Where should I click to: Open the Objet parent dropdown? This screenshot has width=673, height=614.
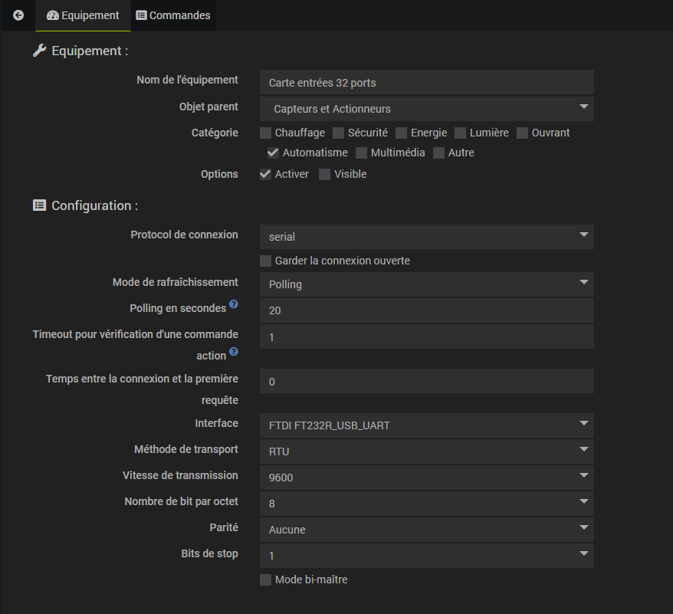[x=427, y=109]
